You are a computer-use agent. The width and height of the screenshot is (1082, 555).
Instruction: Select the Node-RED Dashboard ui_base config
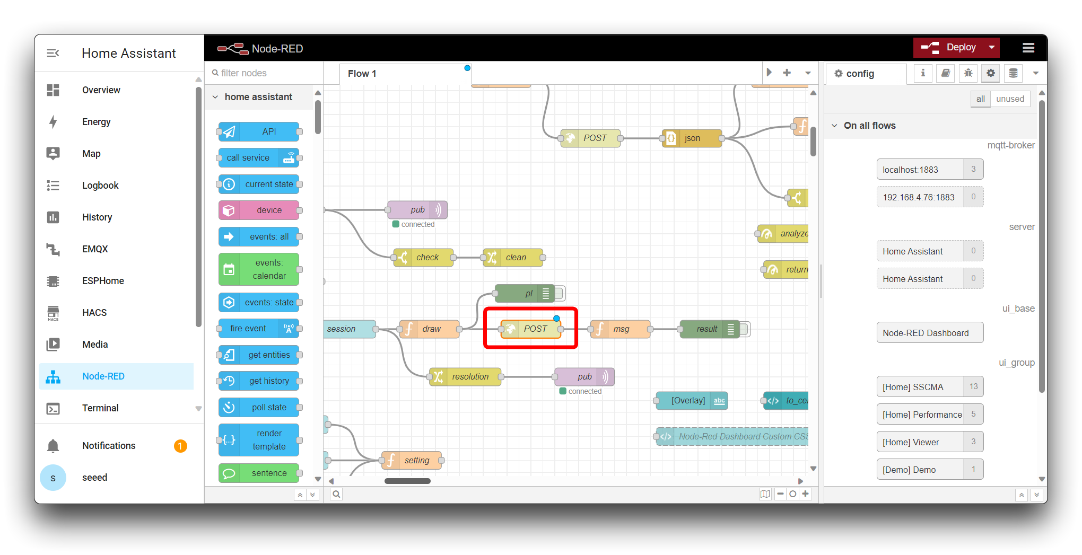click(x=930, y=333)
